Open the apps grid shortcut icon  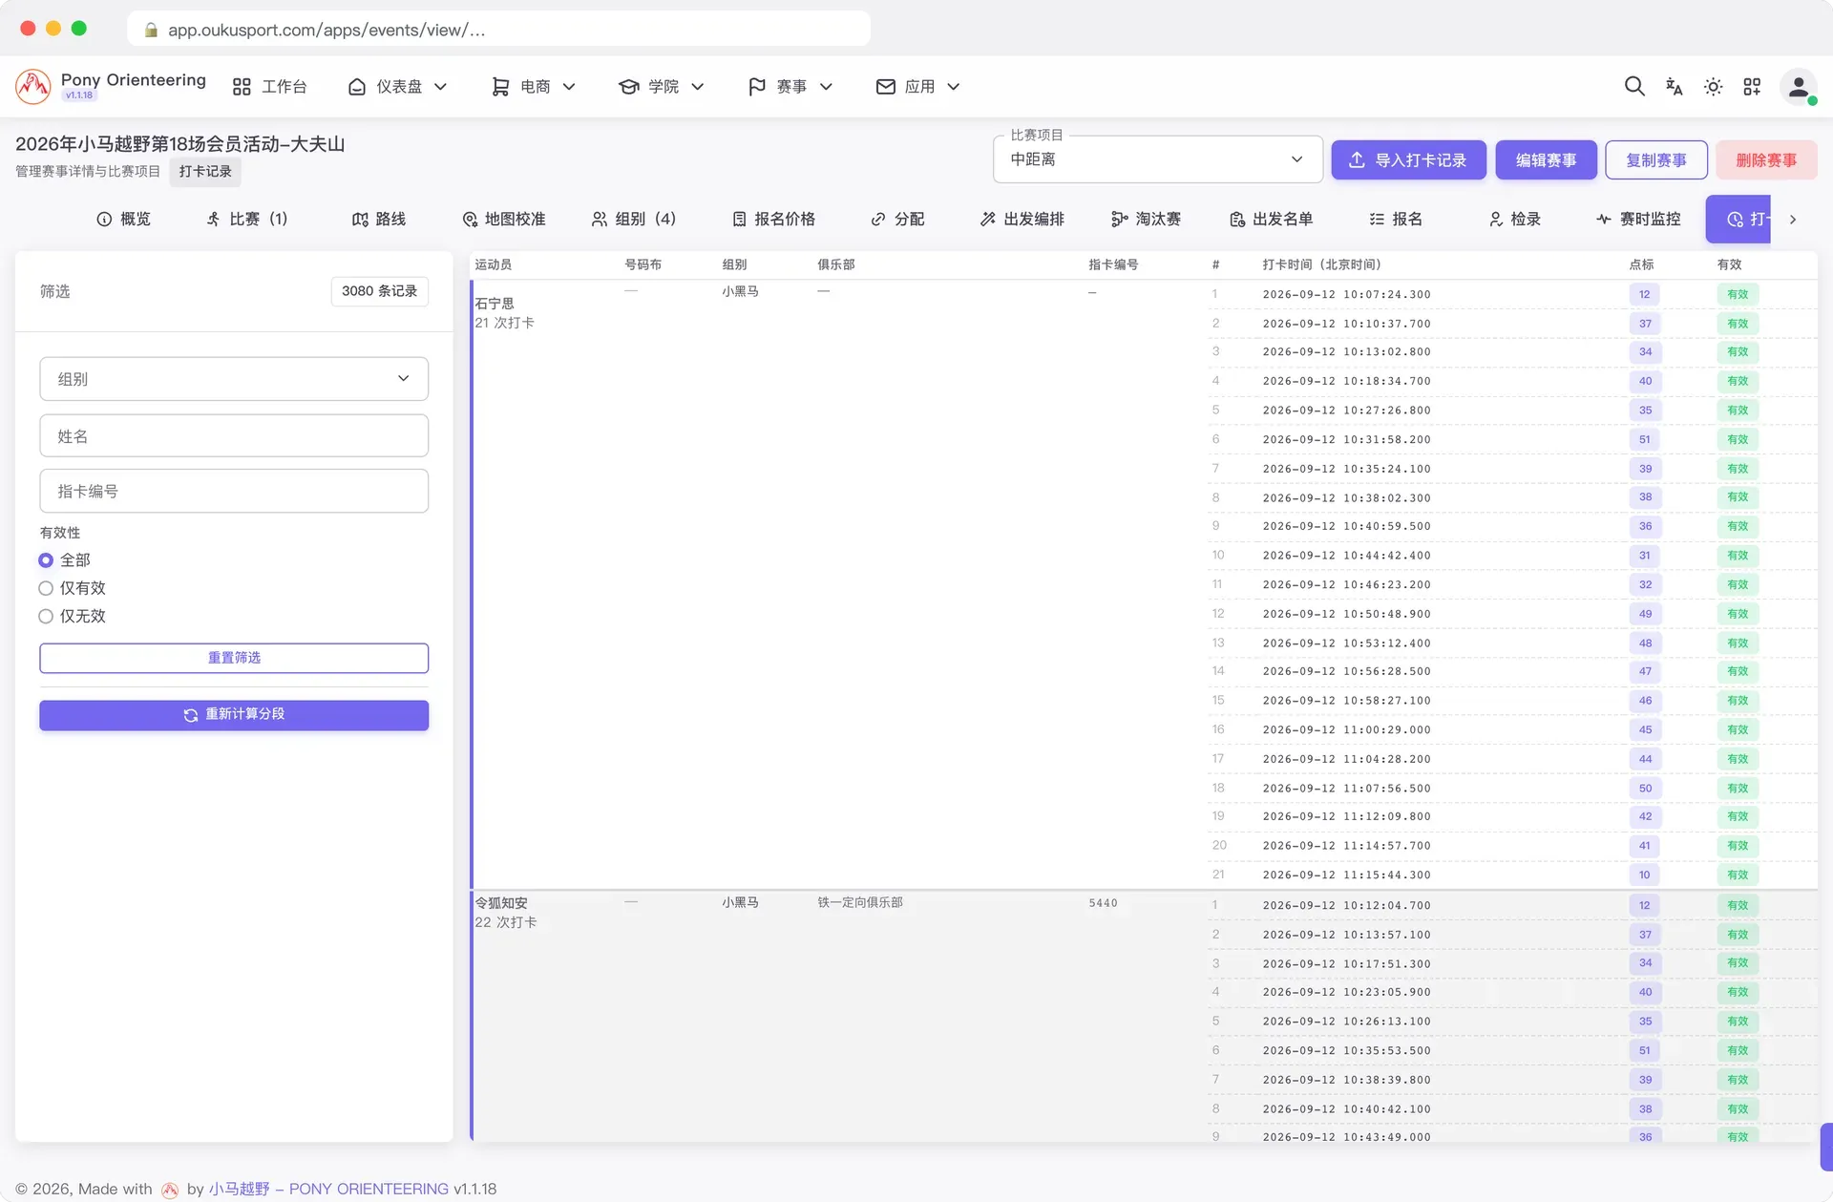(1752, 87)
